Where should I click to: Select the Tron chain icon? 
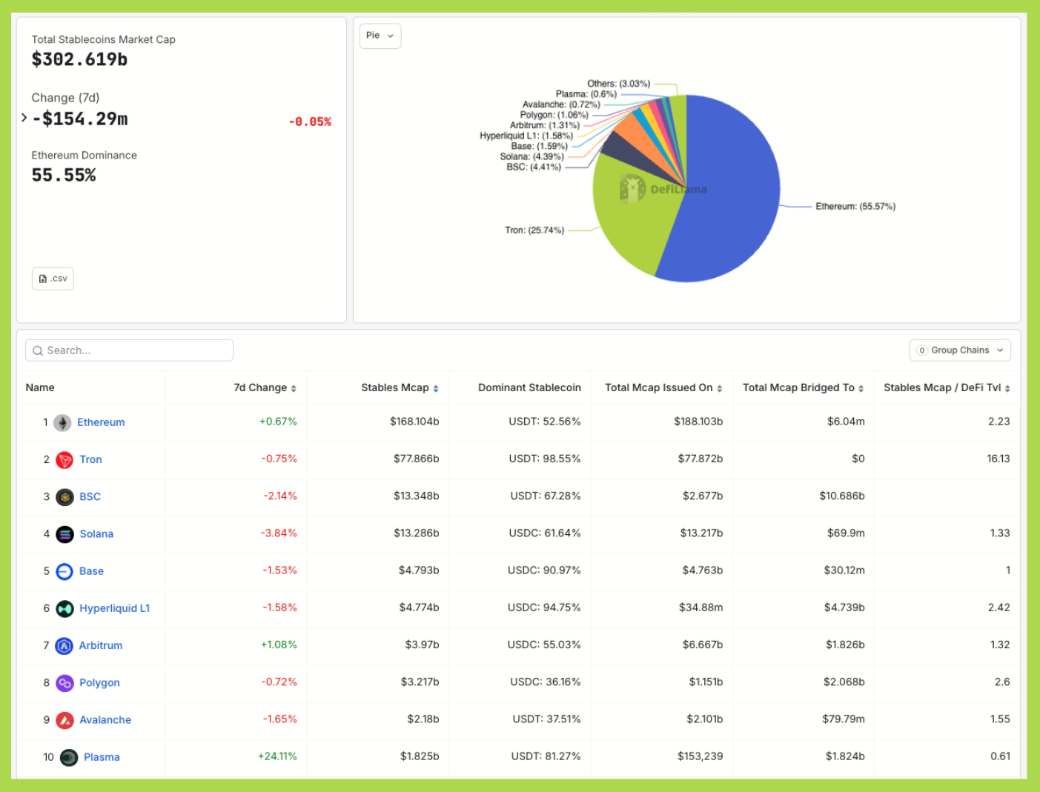point(64,459)
